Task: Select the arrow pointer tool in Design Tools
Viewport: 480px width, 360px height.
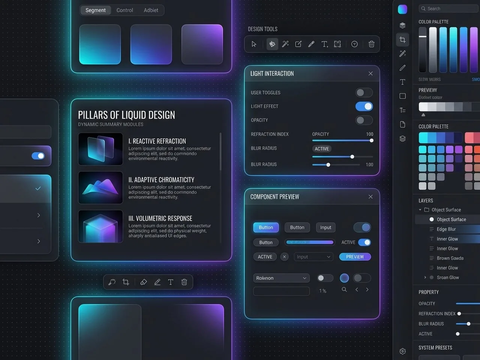Action: click(254, 44)
